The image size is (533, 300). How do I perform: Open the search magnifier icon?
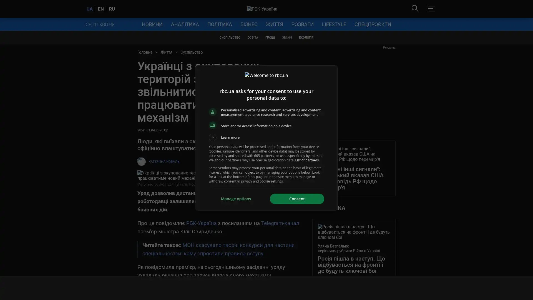pyautogui.click(x=415, y=8)
